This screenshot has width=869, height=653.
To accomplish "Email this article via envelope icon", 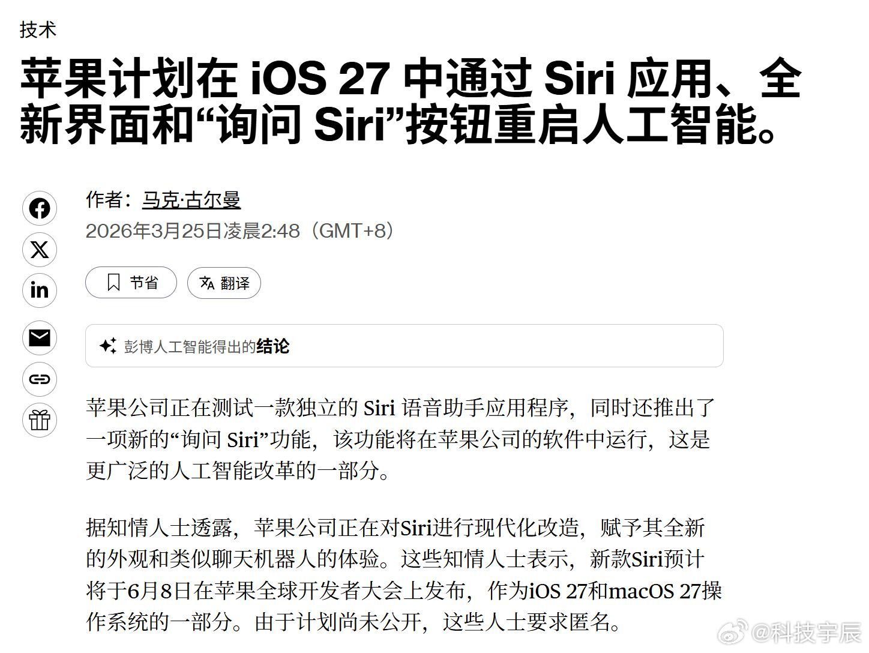I will coord(40,338).
